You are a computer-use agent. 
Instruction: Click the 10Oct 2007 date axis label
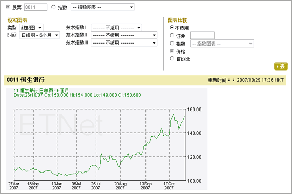(x=169, y=186)
